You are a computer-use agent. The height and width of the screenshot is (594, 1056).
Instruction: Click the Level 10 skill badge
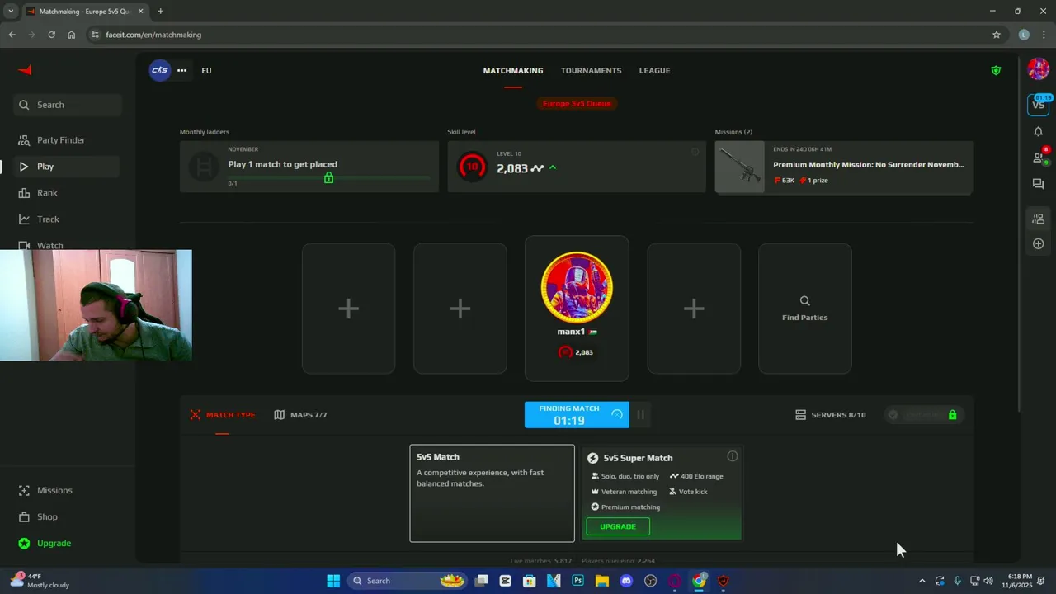[472, 167]
